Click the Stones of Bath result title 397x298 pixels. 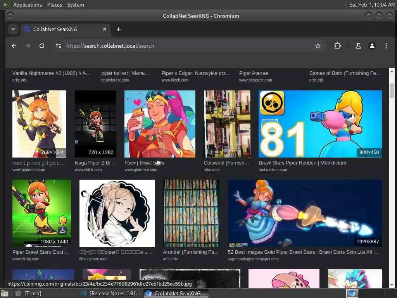[345, 73]
